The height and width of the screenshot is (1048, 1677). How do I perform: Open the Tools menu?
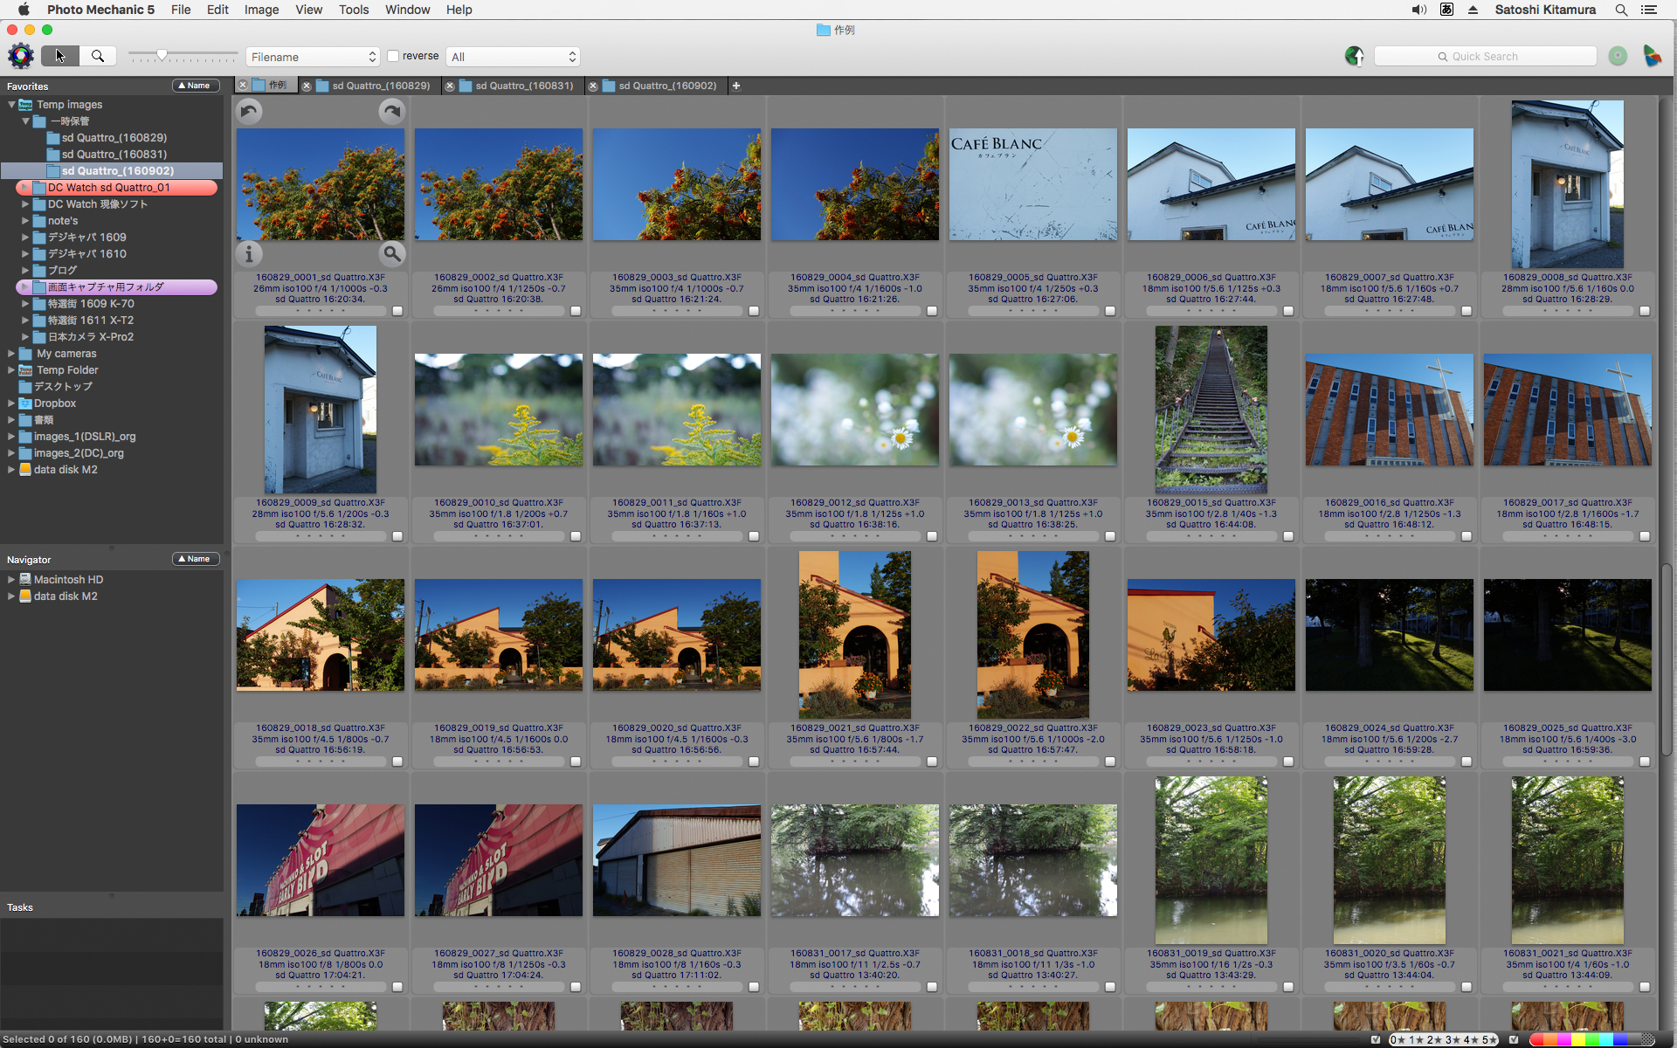coord(353,10)
